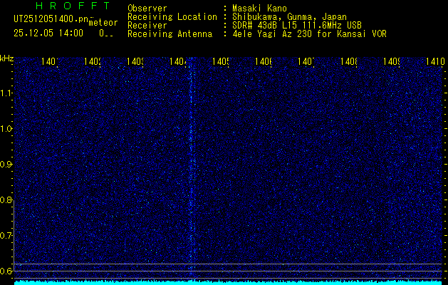The image size is (448, 285).
Task: Click the Receiver label
Action: [147, 26]
